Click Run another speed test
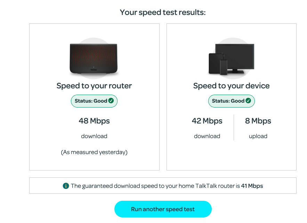This screenshot has width=307, height=223. [163, 209]
